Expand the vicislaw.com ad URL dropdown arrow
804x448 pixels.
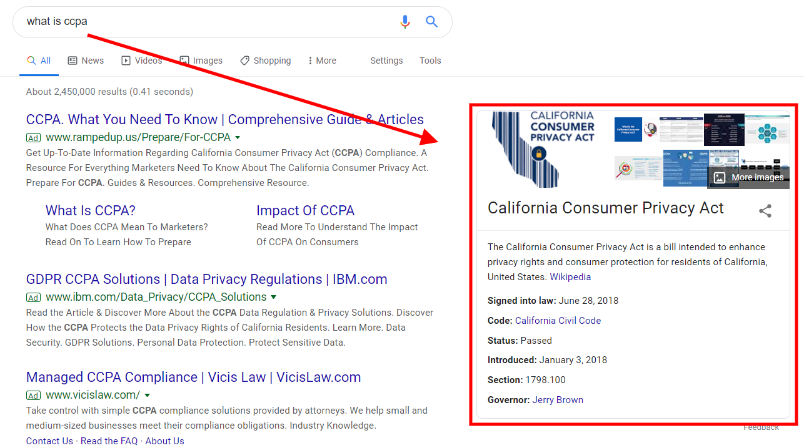coord(148,395)
